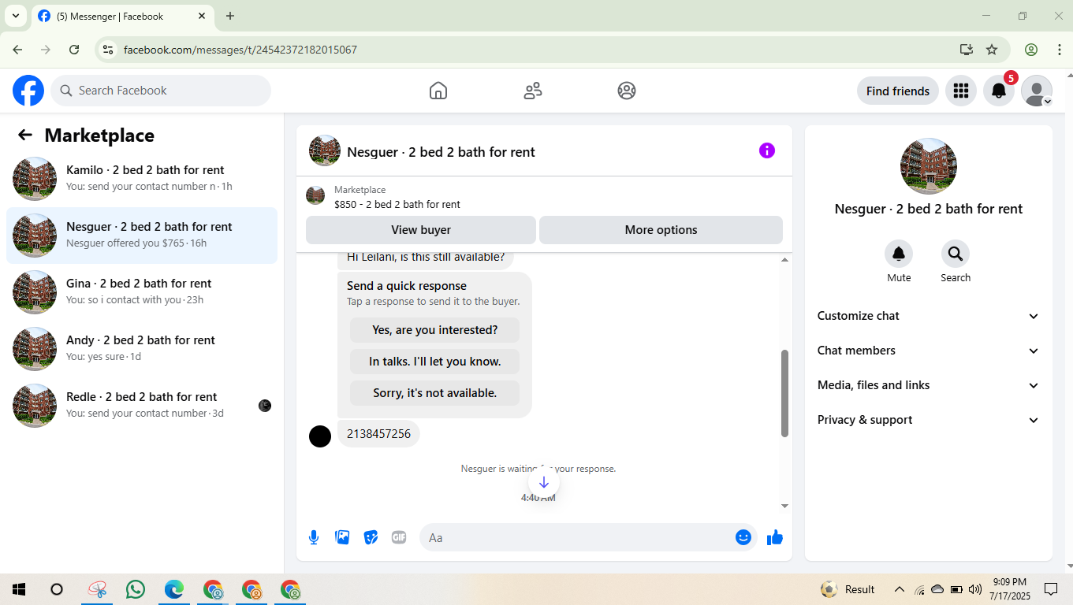Send a voice clip with the microphone icon
Screen dimensions: 1073x605
coord(314,537)
